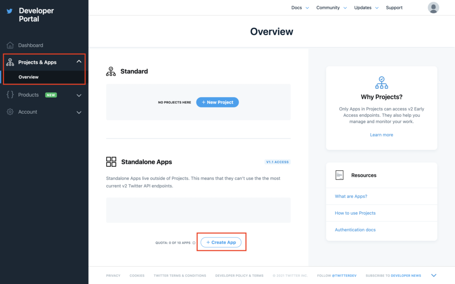Image resolution: width=455 pixels, height=284 pixels.
Task: Expand the footer chevron
Action: (434, 275)
